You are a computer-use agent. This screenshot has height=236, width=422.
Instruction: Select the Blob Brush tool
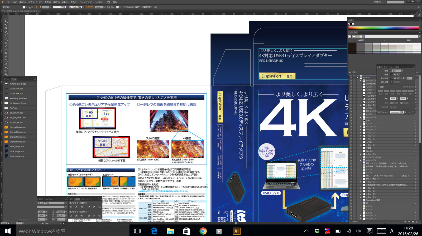coord(6,53)
